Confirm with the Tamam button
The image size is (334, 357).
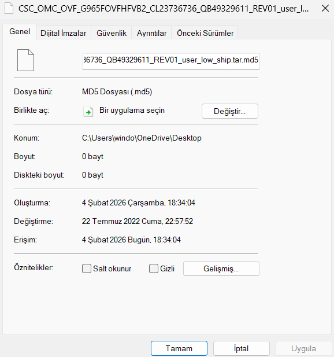tap(179, 348)
